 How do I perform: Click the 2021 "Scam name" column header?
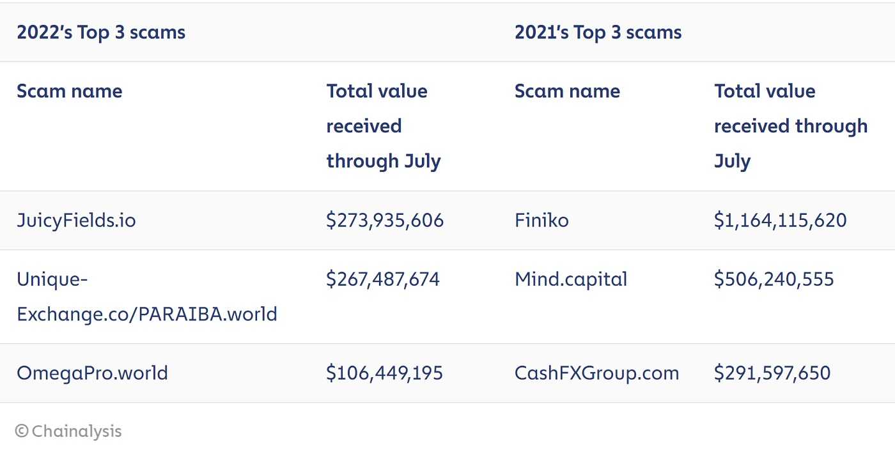coord(567,91)
